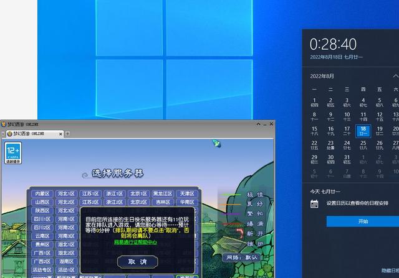Click the calendar icon beside the schedule setup text
This screenshot has width=399, height=278.
pyautogui.click(x=314, y=203)
